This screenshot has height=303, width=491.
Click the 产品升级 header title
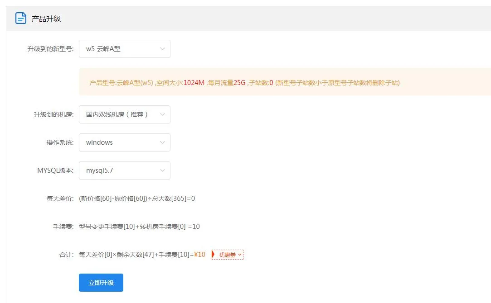46,19
